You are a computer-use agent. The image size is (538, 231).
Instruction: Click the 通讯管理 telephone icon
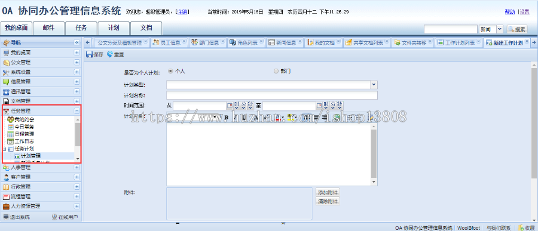6,91
